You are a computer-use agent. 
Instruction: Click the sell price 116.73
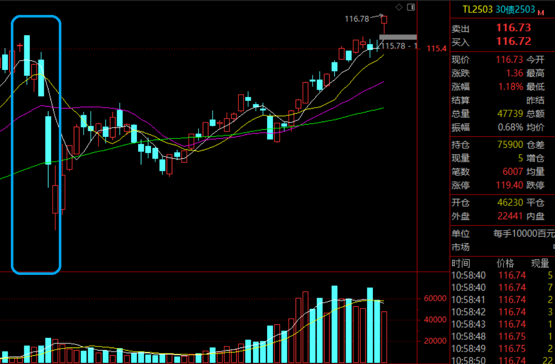click(x=513, y=28)
